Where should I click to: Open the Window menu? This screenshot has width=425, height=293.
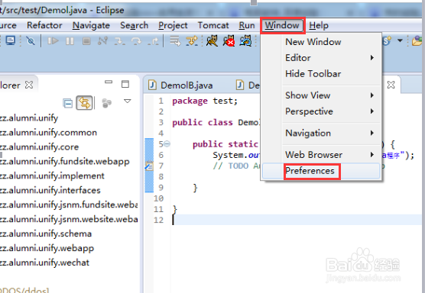[282, 25]
